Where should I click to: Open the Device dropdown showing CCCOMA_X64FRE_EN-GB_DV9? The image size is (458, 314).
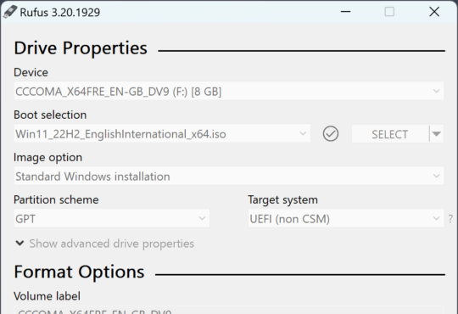coord(229,91)
